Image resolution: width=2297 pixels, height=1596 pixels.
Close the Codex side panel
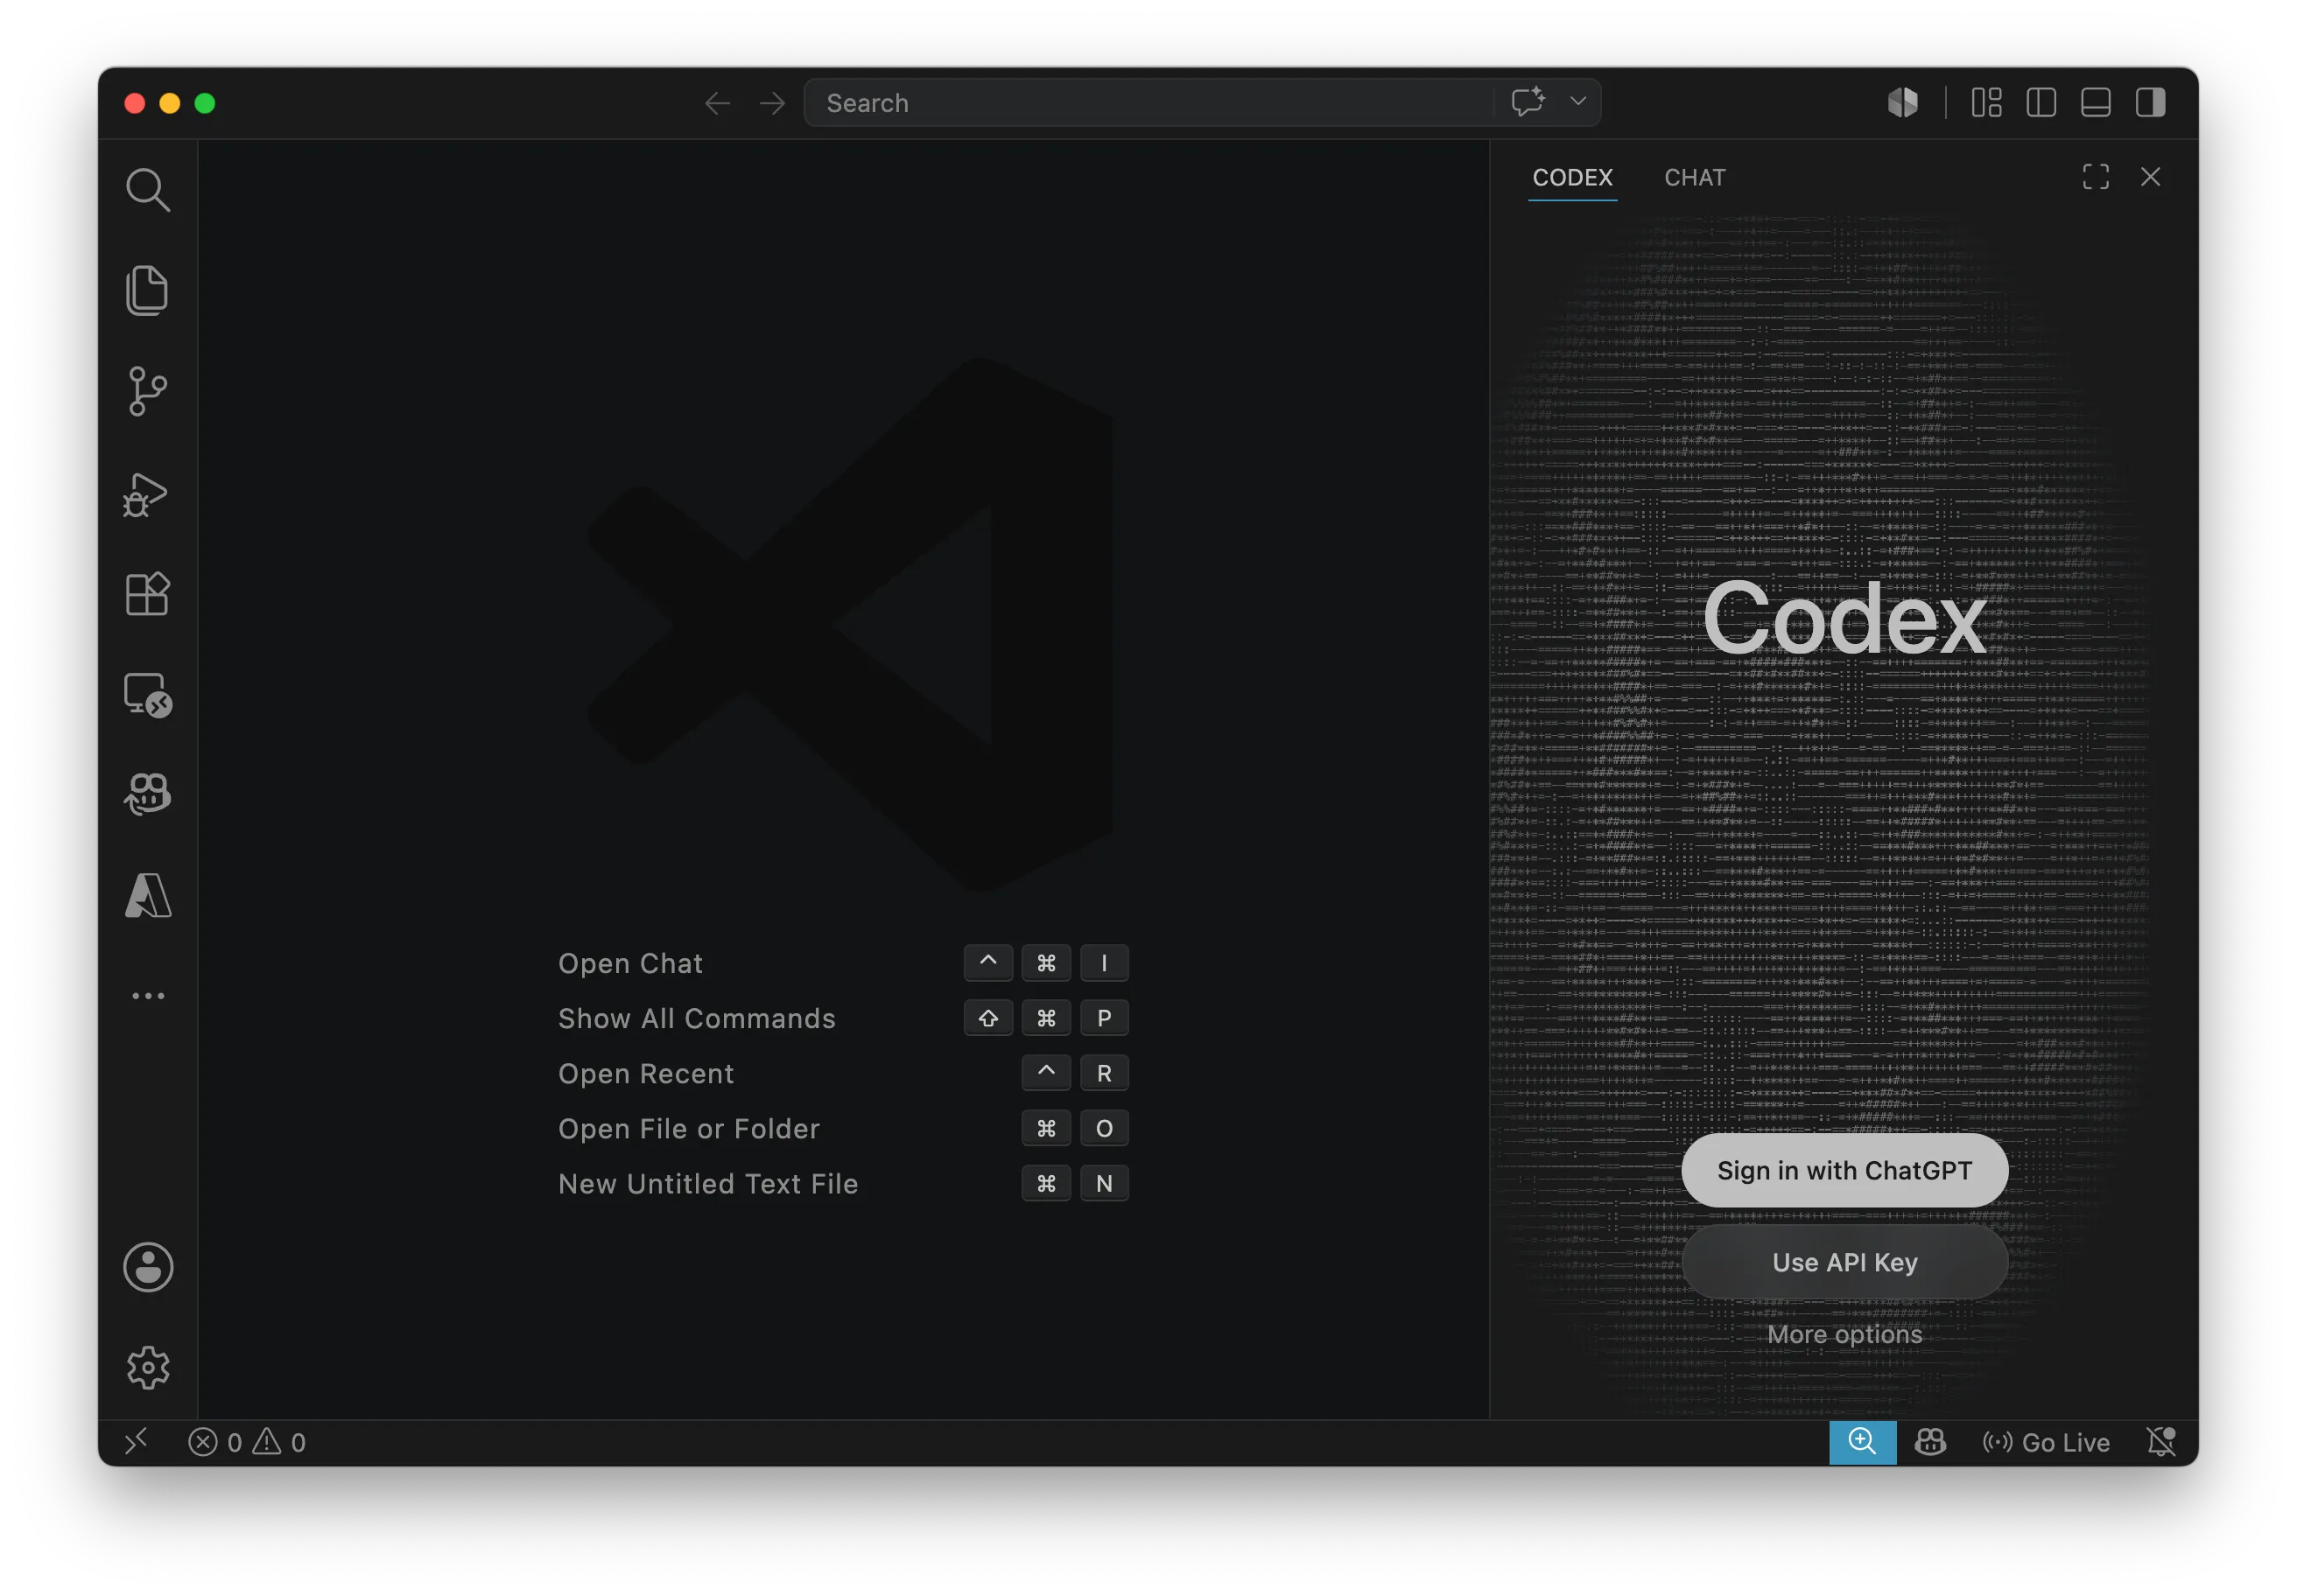tap(2150, 177)
